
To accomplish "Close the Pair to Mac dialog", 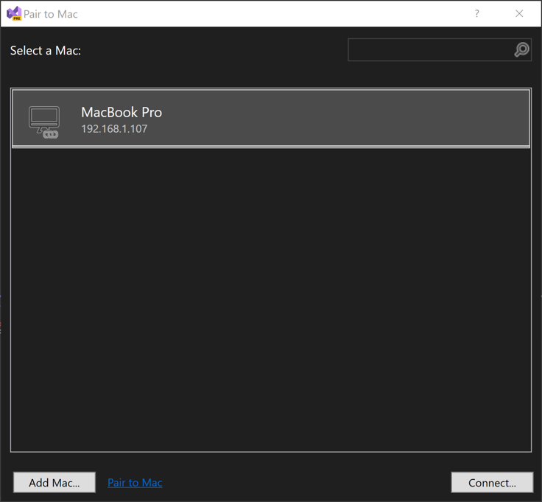I will pos(519,13).
